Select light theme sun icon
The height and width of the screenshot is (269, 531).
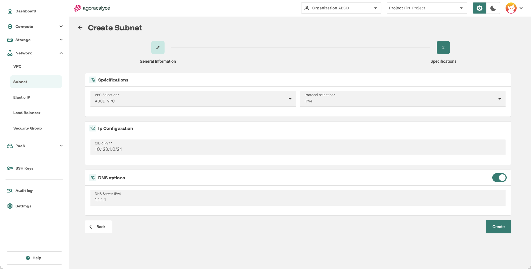tap(480, 8)
